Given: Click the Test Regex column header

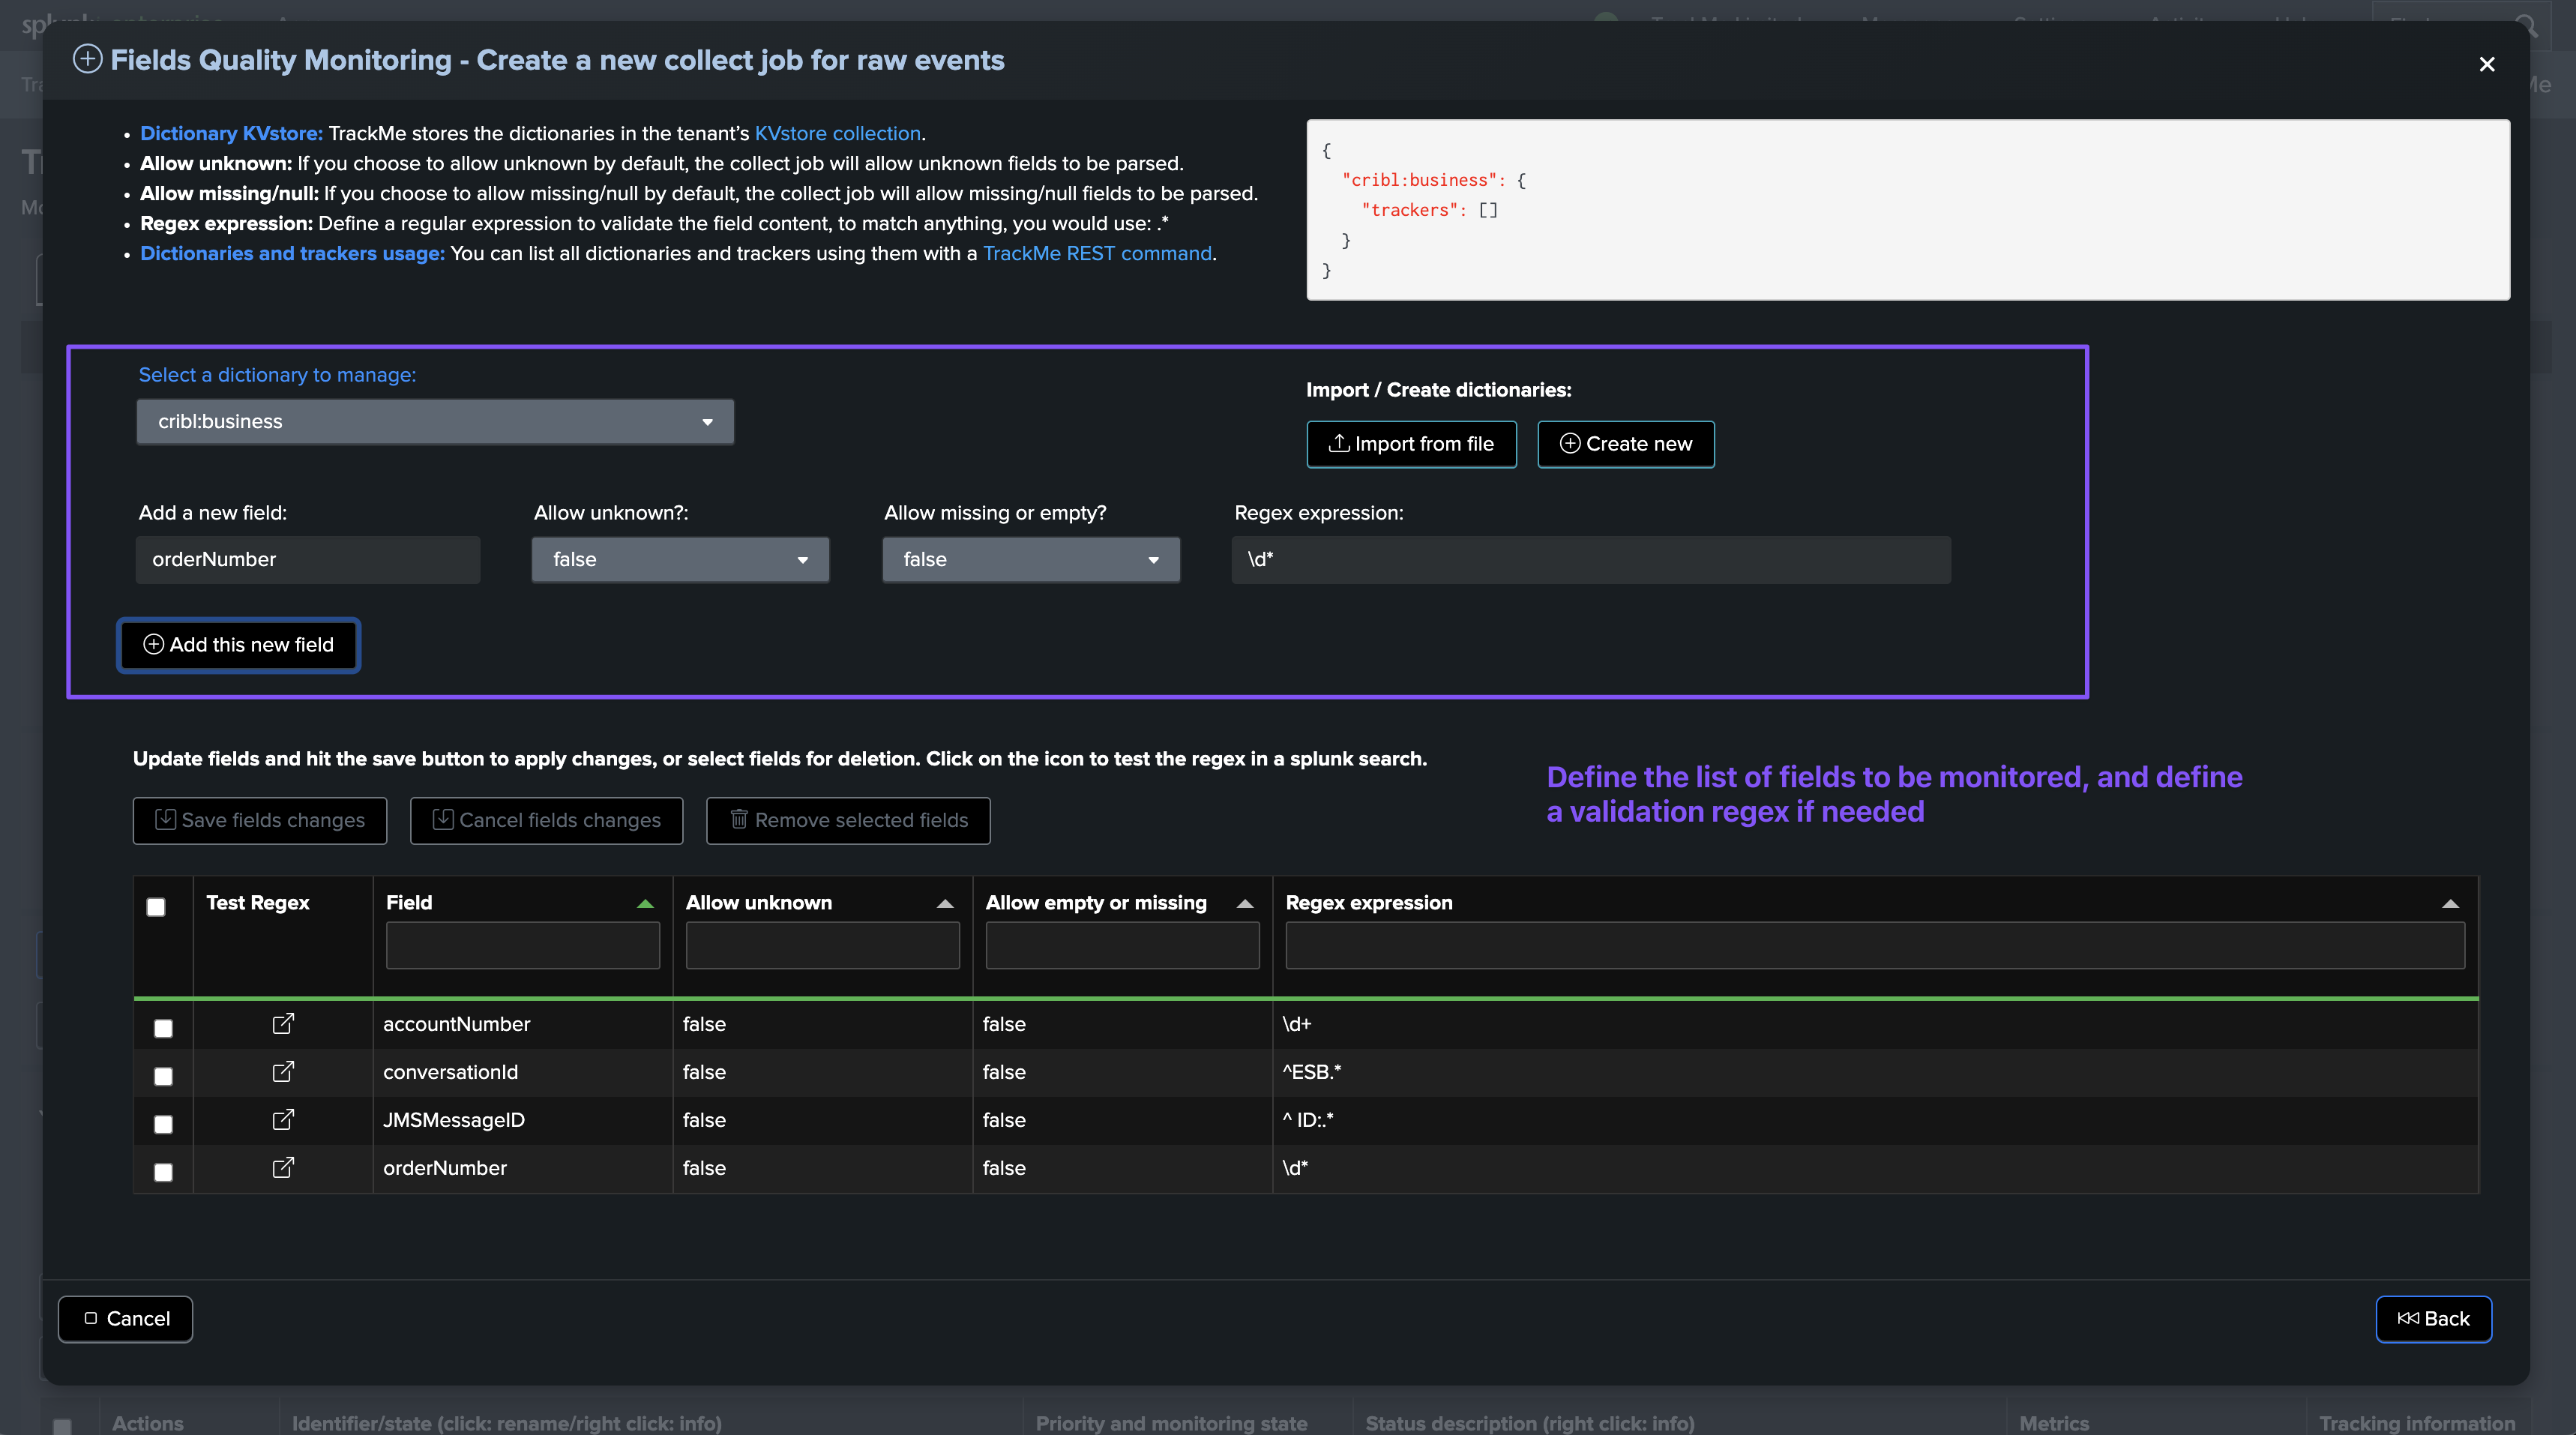Looking at the screenshot, I should (x=258, y=903).
